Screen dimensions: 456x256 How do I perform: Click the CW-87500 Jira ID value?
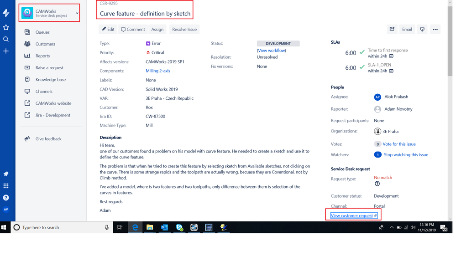[155, 117]
